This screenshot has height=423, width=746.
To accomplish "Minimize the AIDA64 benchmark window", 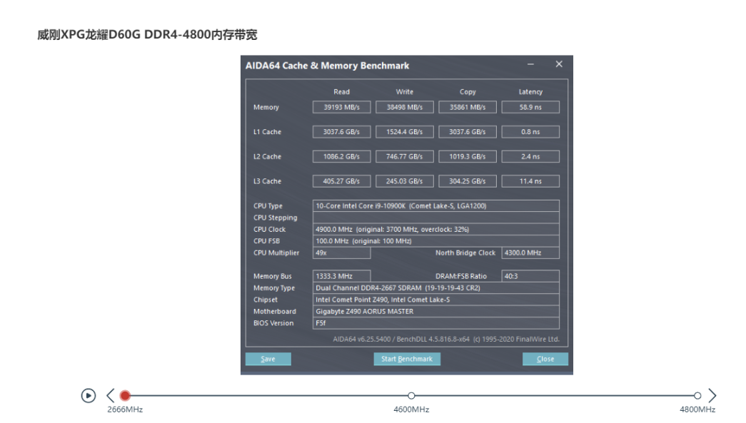I will pos(530,64).
